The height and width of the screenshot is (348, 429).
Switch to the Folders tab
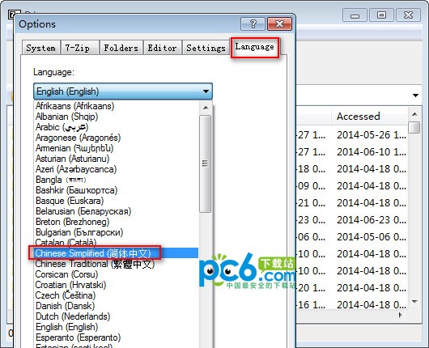(121, 48)
